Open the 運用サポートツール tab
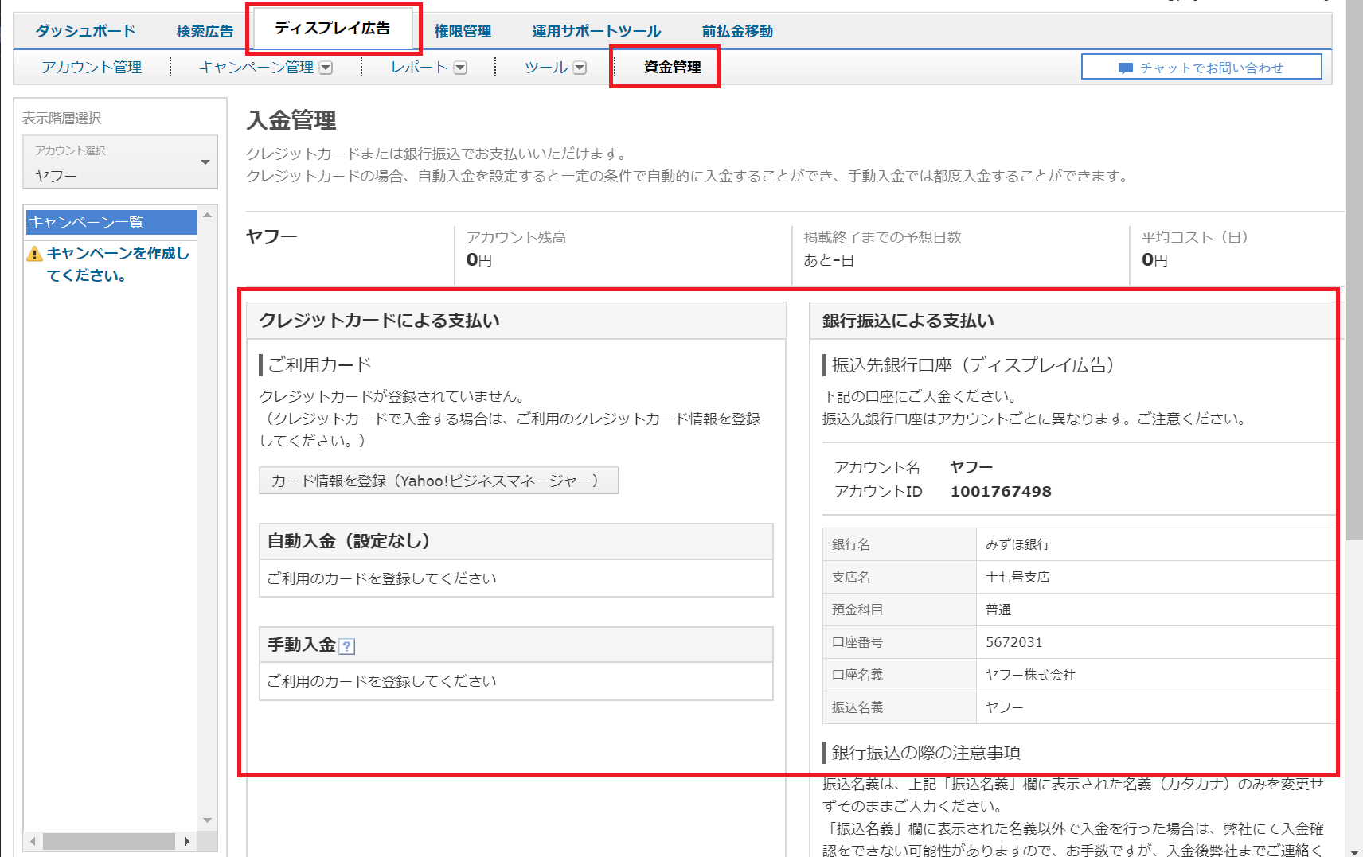Image resolution: width=1363 pixels, height=857 pixels. coord(596,32)
